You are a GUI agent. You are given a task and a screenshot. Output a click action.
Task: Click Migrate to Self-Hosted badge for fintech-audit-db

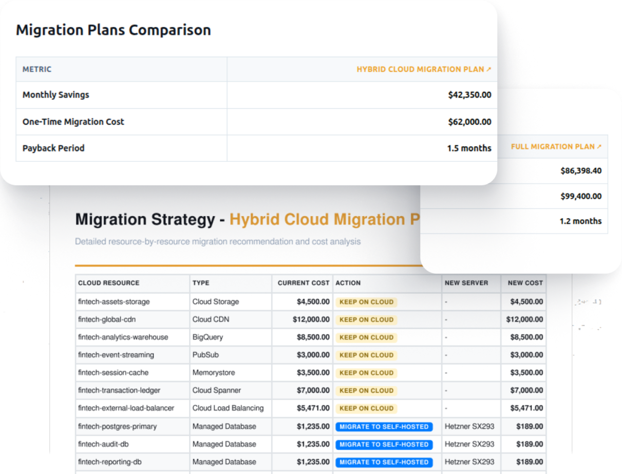(x=384, y=444)
